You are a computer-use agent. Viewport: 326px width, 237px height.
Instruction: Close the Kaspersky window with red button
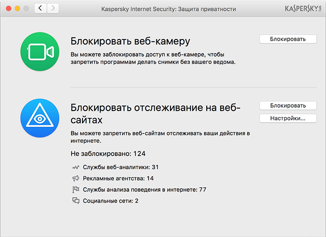9,8
